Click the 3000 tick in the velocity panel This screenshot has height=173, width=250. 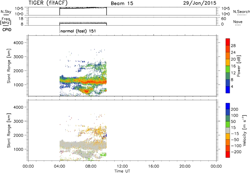click(x=18, y=121)
